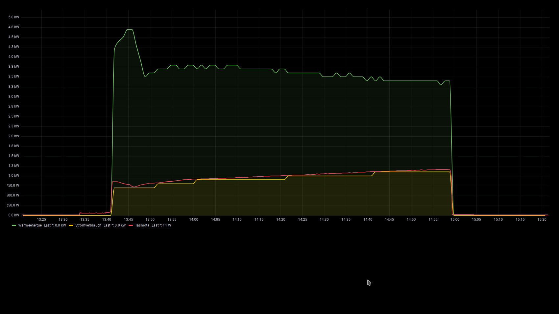Click the peak of green Wärmeenergie curve
559x314 pixels.
(130, 30)
